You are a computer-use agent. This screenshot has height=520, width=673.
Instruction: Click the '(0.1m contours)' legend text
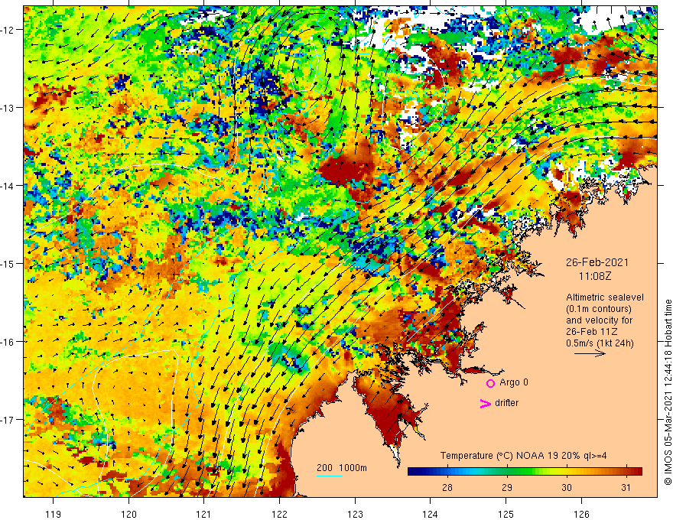(x=599, y=309)
